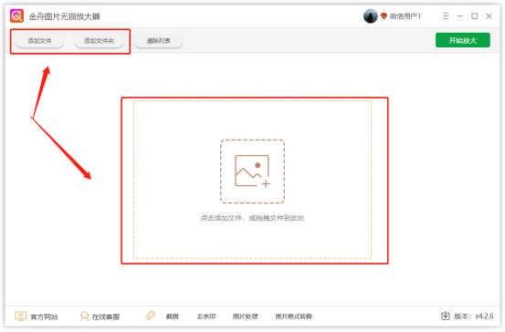Minimize the window
Screen dimensions: 505x332
point(460,16)
